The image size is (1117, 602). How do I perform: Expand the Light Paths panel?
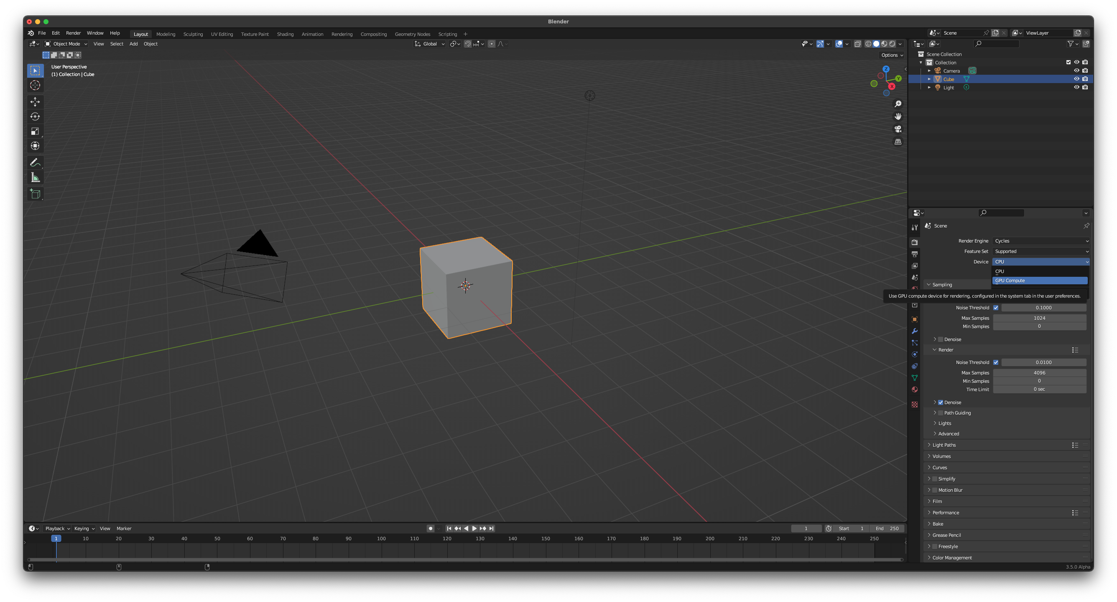[944, 445]
